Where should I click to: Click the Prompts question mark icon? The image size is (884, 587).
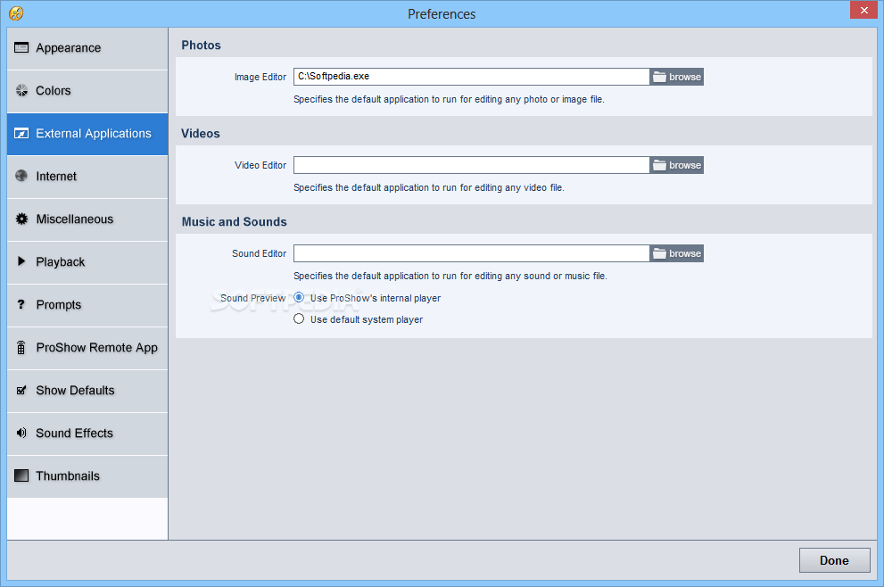tap(21, 304)
